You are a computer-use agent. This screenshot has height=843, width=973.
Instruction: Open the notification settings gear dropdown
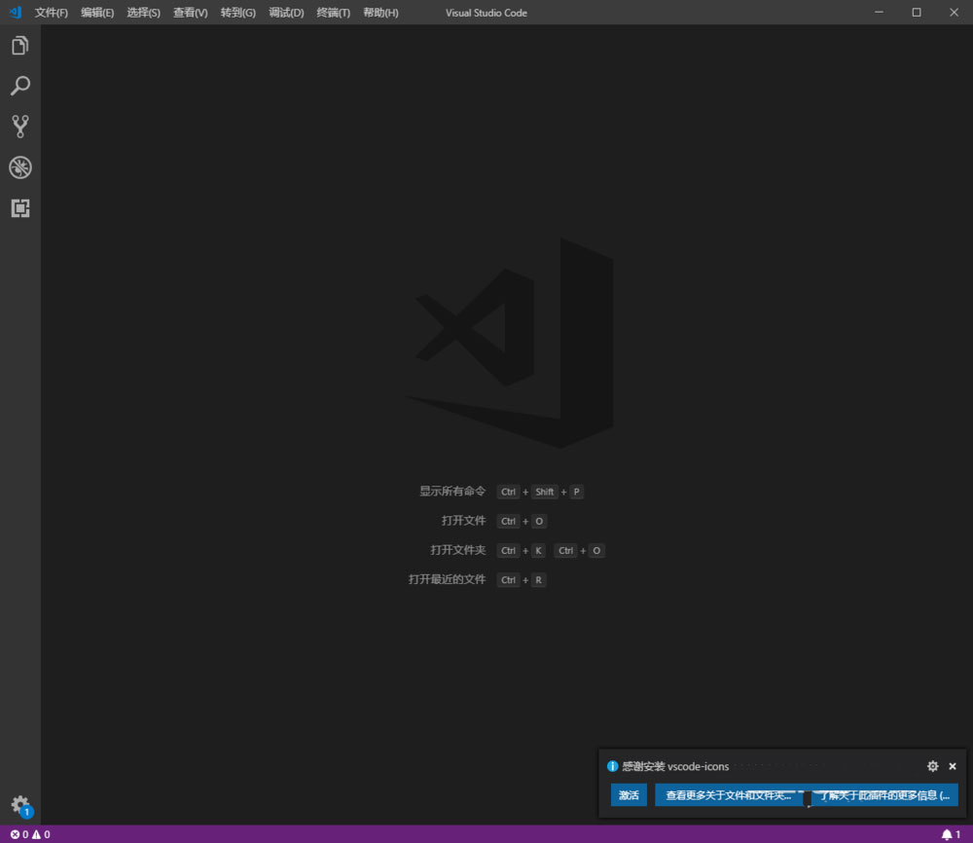pos(933,766)
